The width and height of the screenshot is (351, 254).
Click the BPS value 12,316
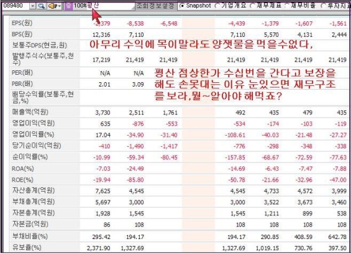pos(101,35)
